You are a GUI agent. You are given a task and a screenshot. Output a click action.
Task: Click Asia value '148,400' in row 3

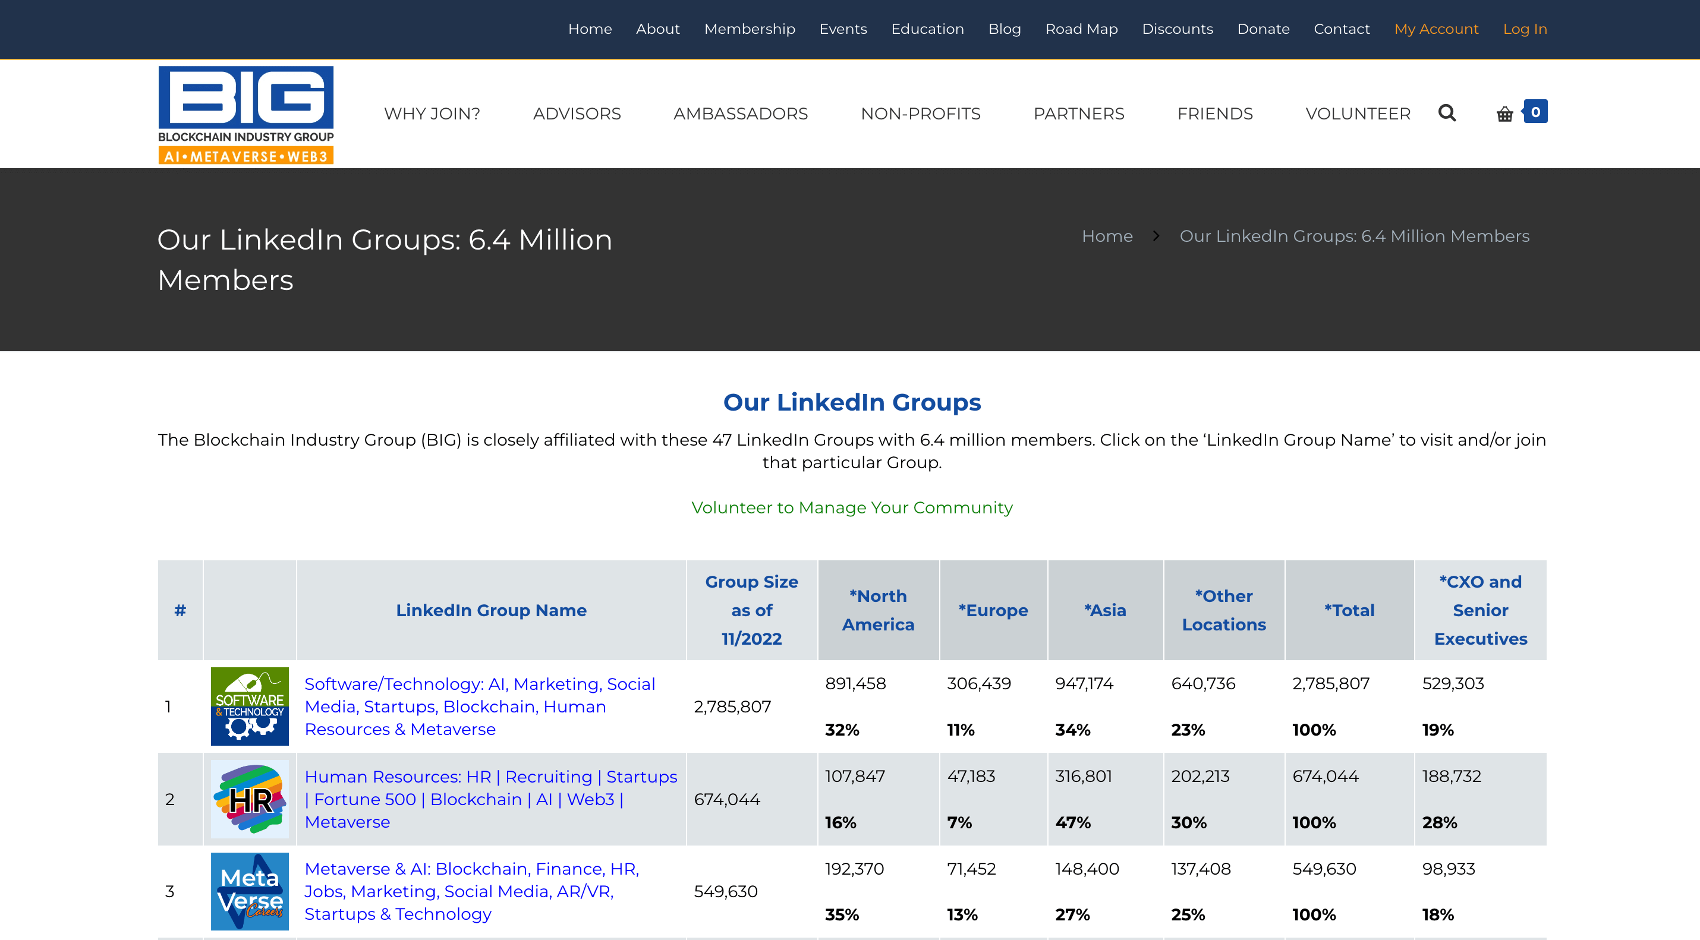pos(1087,869)
